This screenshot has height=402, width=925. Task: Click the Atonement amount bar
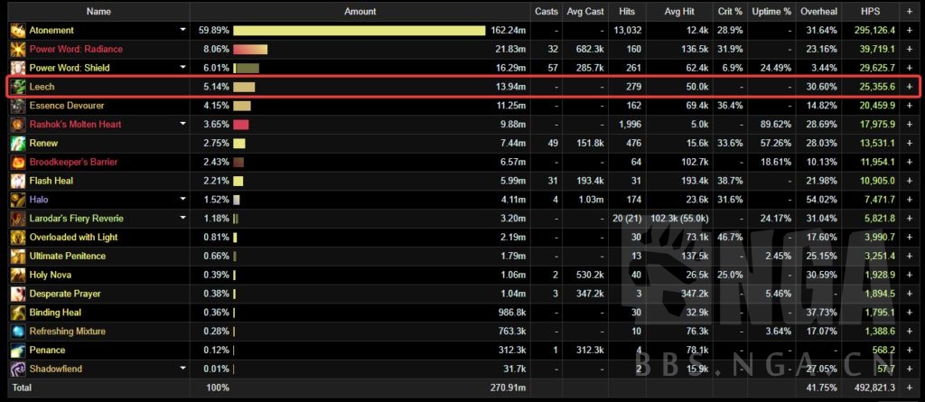(359, 30)
